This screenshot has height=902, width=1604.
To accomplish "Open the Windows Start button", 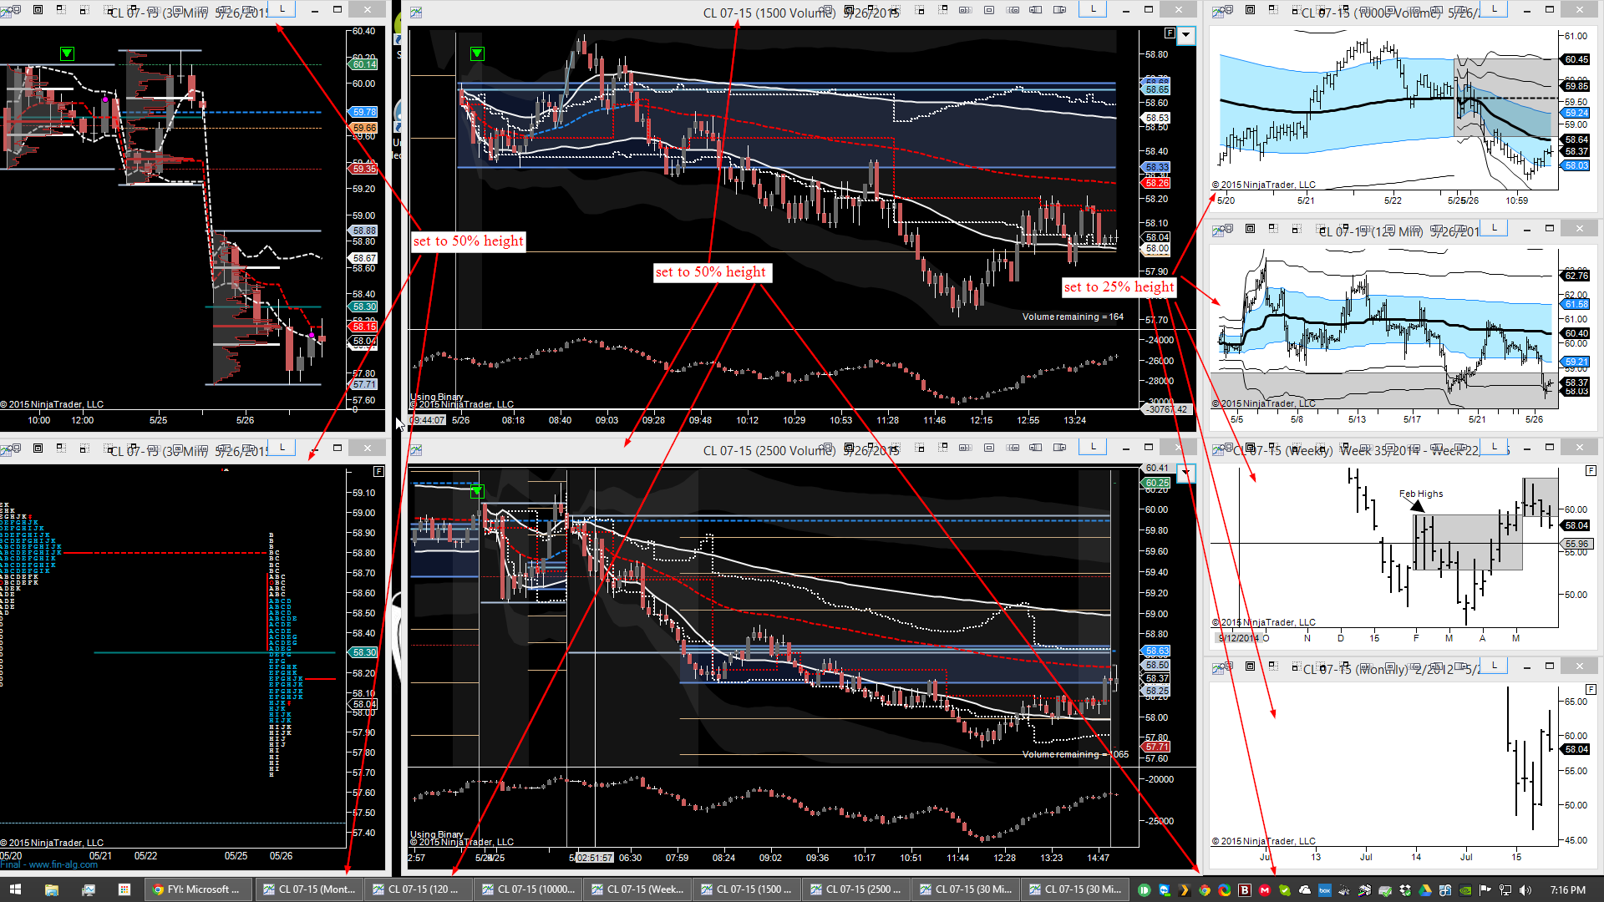I will (x=14, y=889).
